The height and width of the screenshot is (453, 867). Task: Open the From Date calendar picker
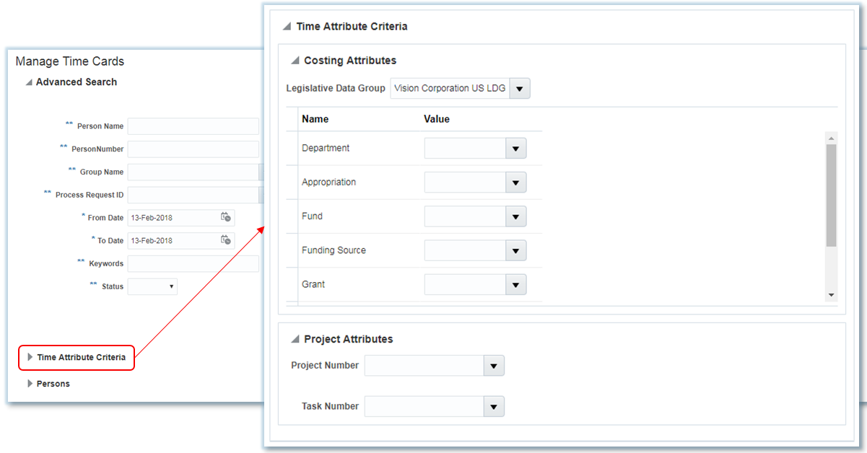click(x=227, y=217)
